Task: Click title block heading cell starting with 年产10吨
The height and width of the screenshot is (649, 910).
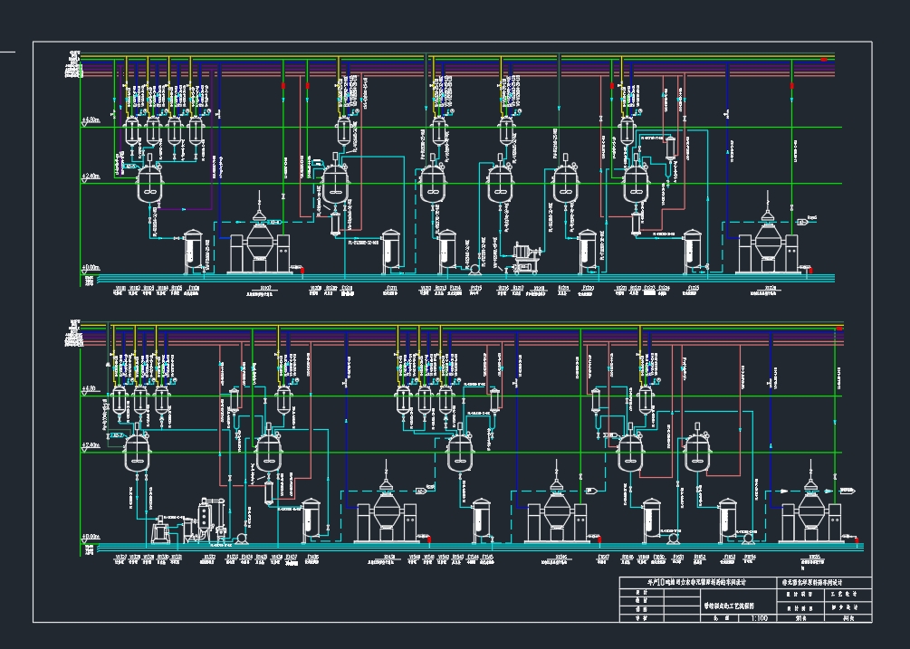Action: [698, 582]
